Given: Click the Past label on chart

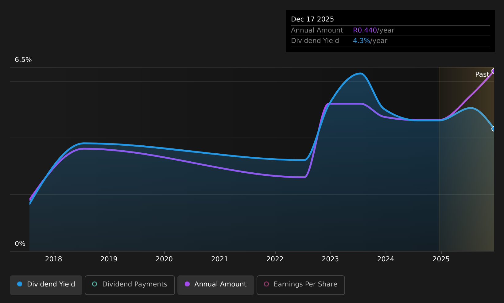Looking at the screenshot, I should (x=482, y=75).
